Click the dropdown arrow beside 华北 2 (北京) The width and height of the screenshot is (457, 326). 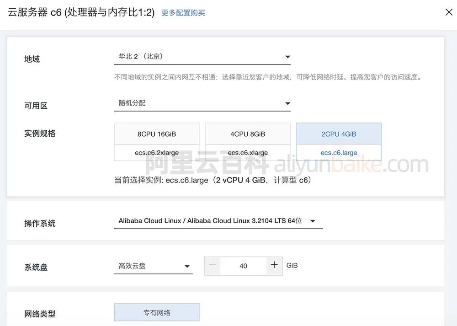(x=287, y=57)
